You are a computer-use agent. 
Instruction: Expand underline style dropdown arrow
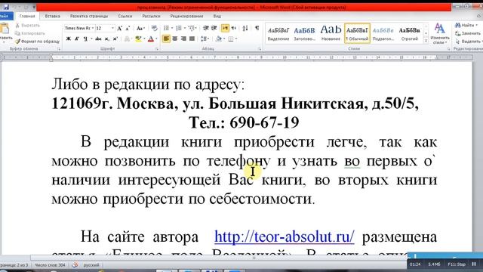(x=91, y=39)
